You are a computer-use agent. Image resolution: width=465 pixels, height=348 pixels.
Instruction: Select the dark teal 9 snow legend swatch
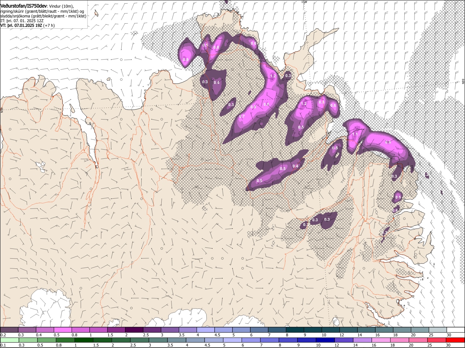tap(313, 330)
